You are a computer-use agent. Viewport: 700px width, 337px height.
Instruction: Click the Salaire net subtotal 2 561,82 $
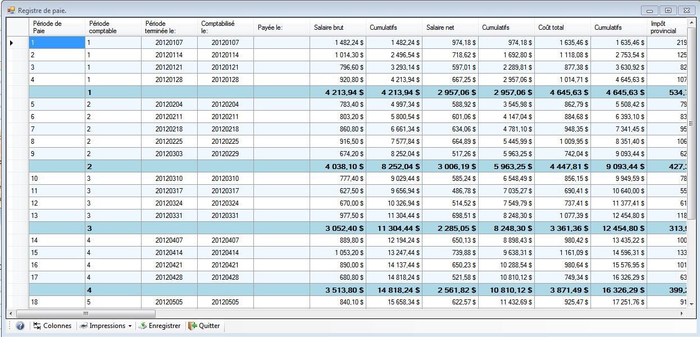[x=450, y=290]
